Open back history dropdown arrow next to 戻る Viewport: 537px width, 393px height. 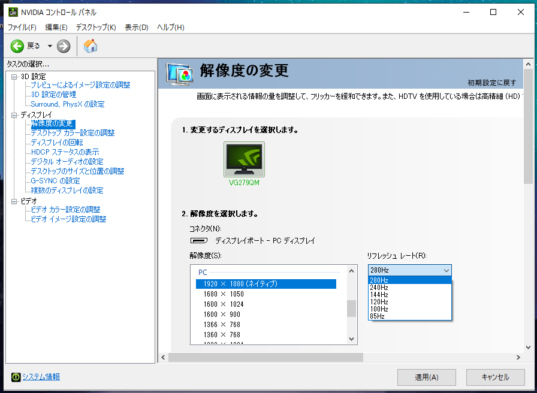coord(50,46)
